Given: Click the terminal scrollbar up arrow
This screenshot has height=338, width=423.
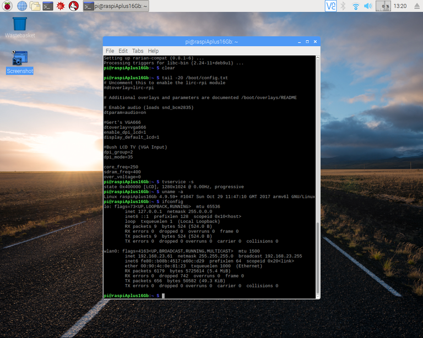Looking at the screenshot, I should tap(318, 58).
